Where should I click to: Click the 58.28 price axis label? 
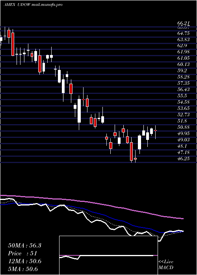click(x=183, y=77)
